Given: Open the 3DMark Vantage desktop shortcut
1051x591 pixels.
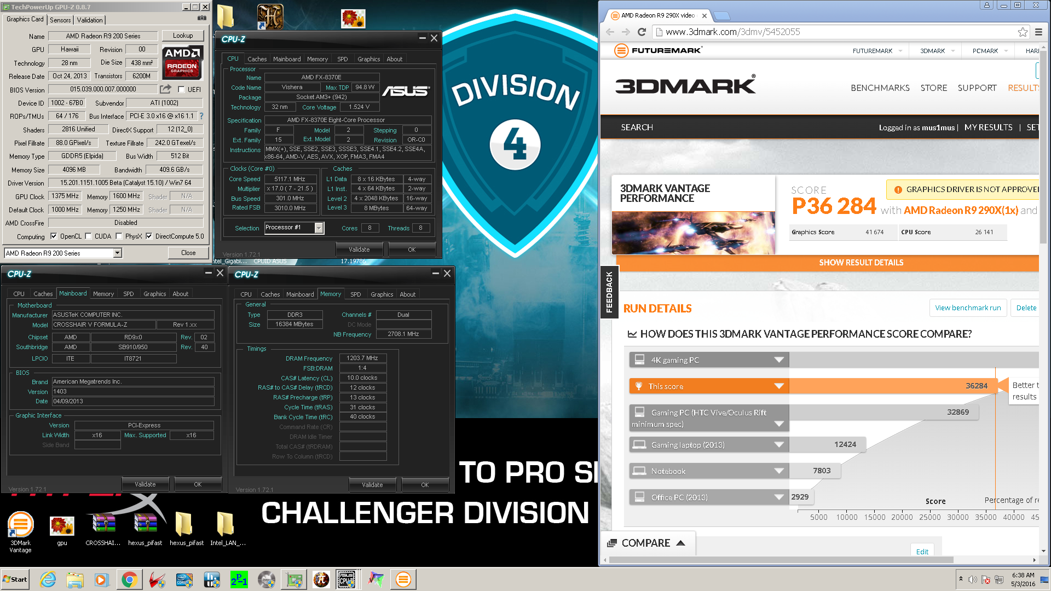Looking at the screenshot, I should [20, 531].
